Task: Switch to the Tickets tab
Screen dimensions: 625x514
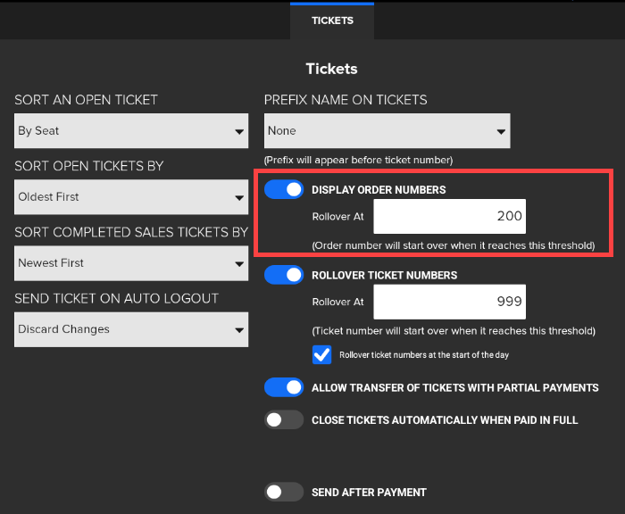Action: point(332,21)
